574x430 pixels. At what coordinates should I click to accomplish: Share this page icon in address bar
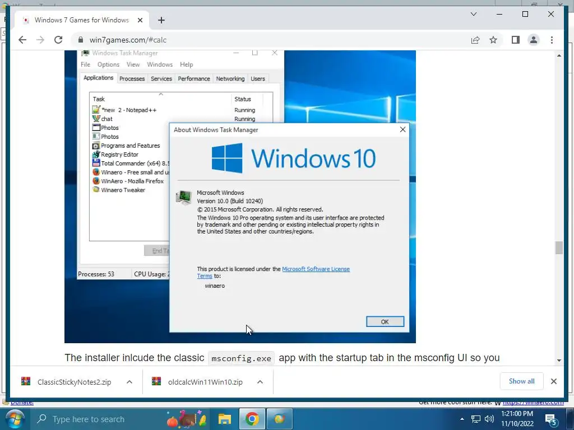[x=475, y=40]
